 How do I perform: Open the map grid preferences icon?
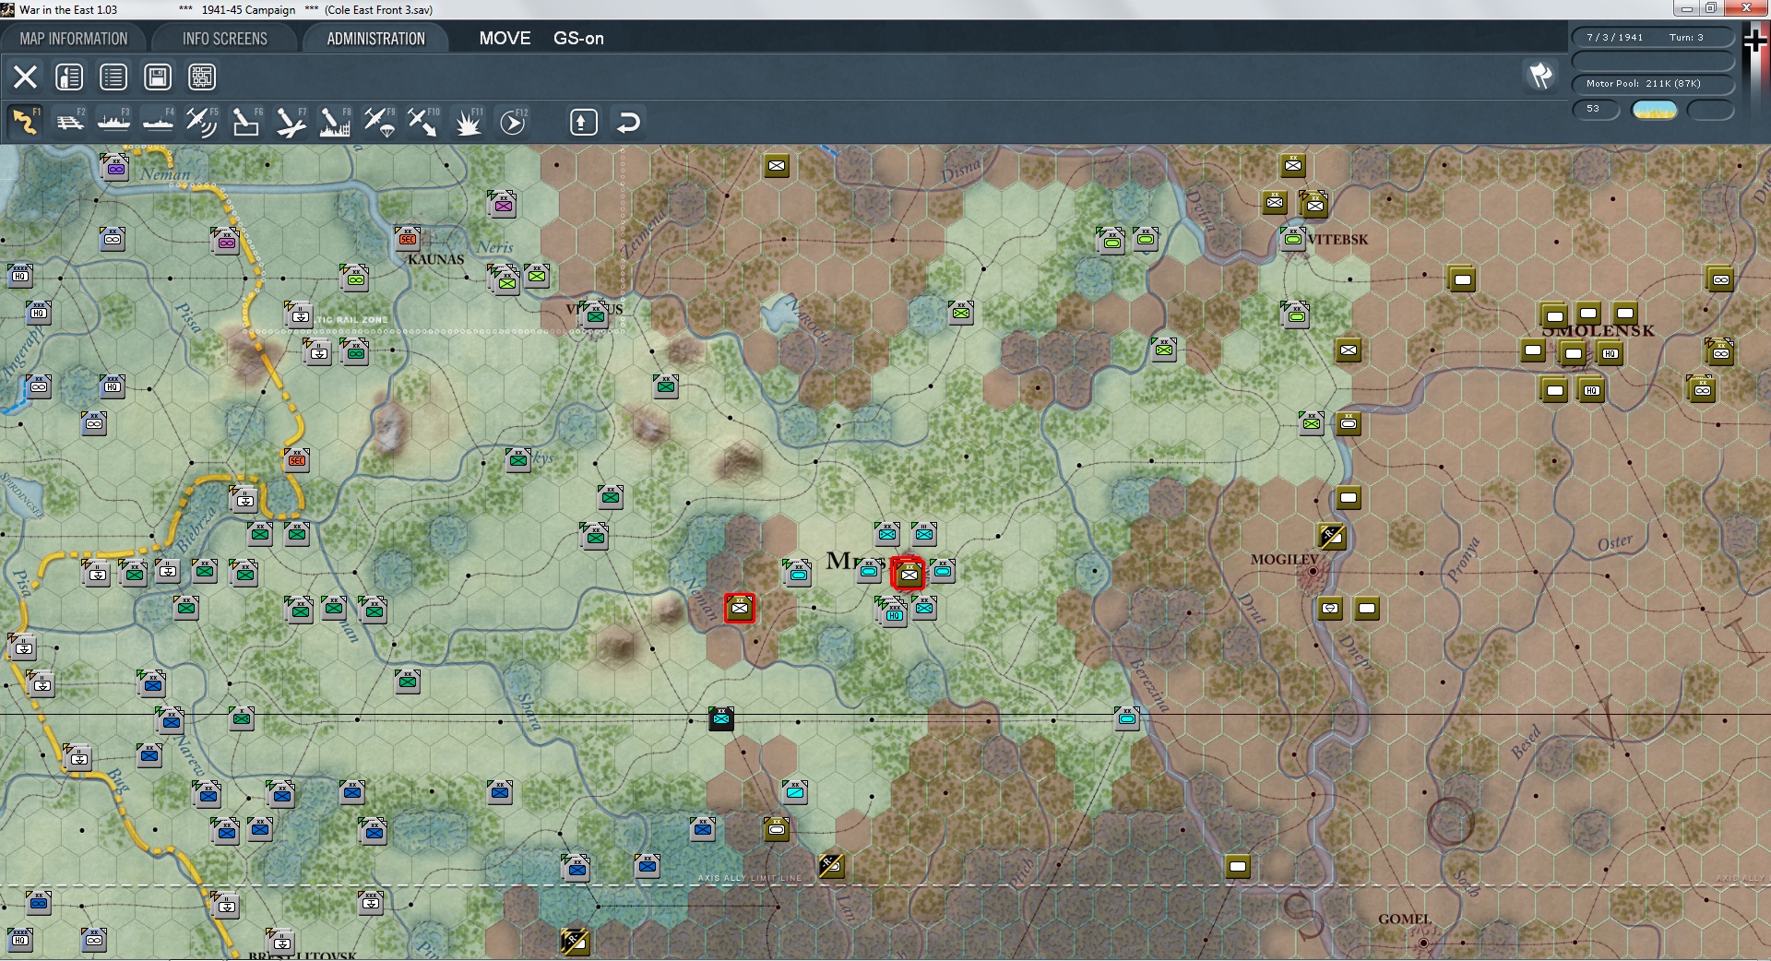[x=202, y=77]
